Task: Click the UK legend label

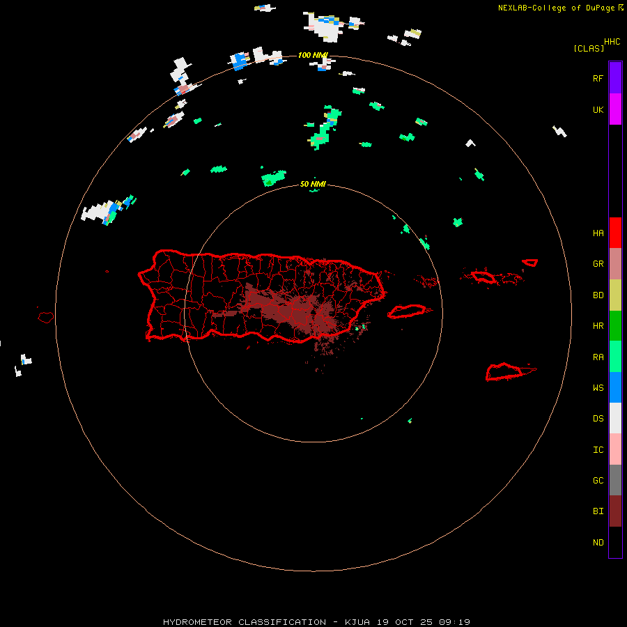Action: (x=598, y=109)
